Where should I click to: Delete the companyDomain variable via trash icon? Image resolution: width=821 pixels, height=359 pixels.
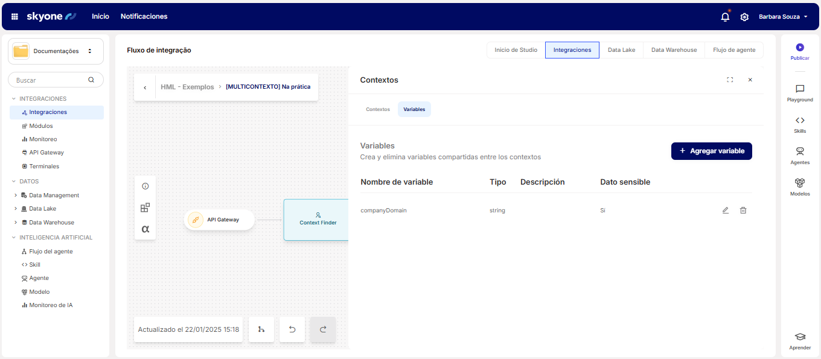[743, 211]
